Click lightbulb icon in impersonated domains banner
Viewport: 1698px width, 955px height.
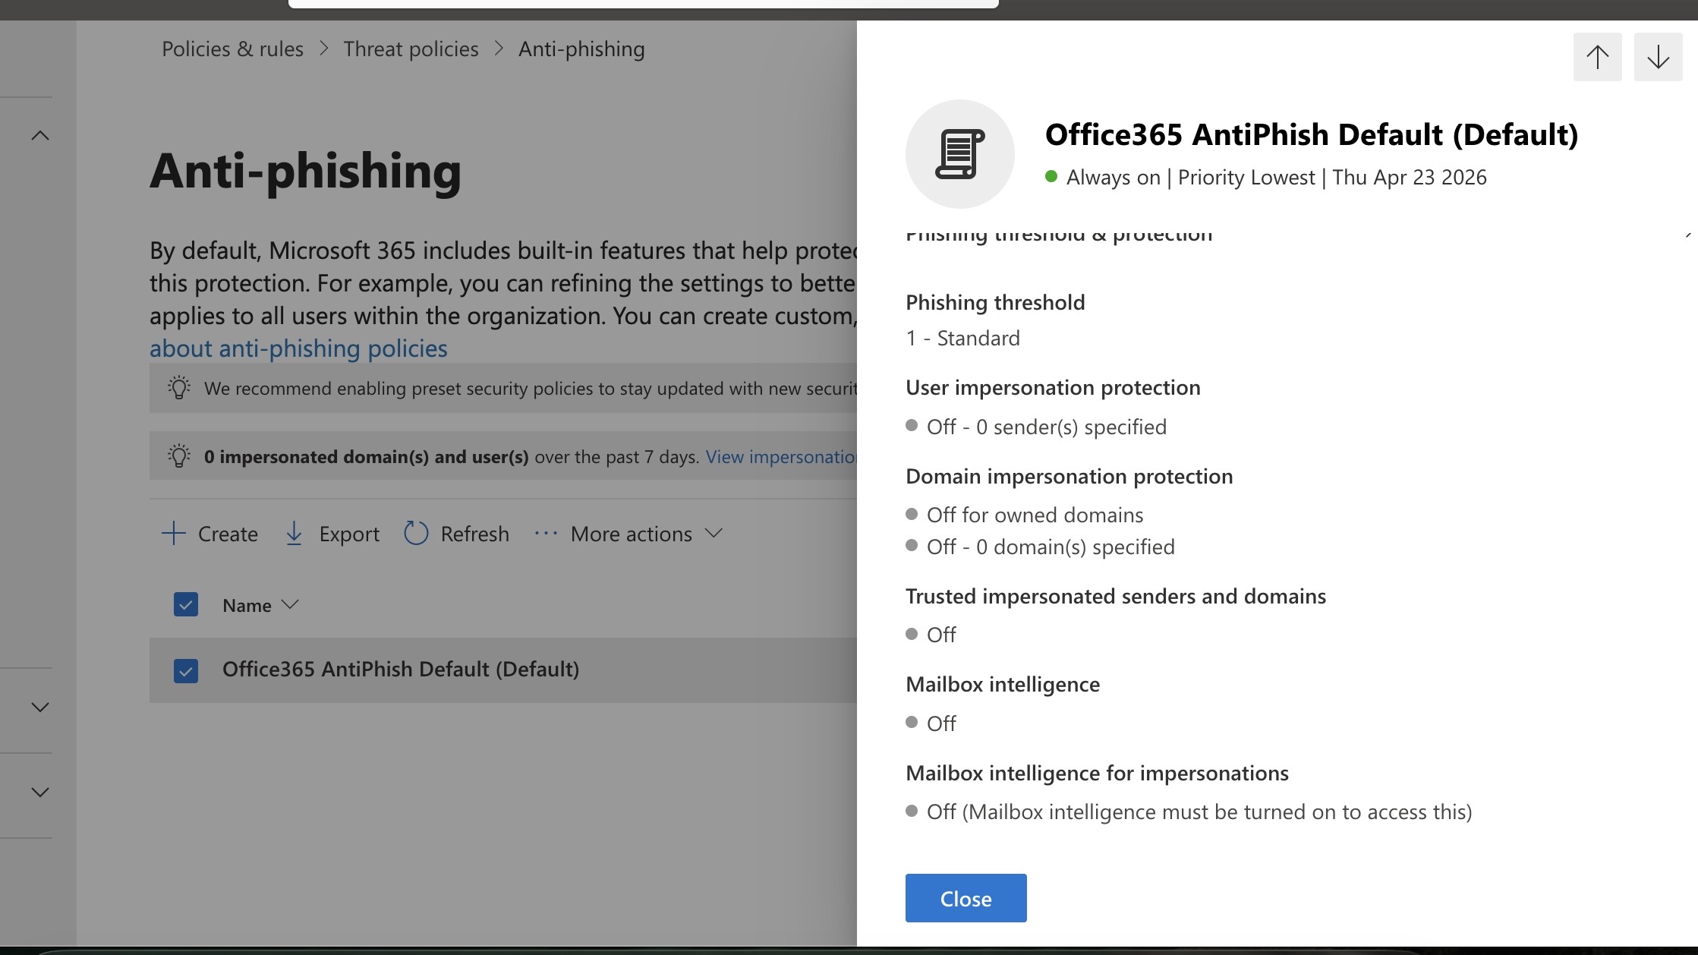179,456
